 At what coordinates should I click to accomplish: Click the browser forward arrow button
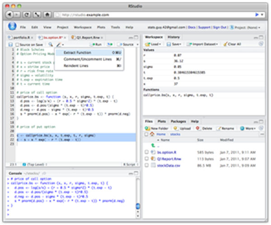click(17, 14)
